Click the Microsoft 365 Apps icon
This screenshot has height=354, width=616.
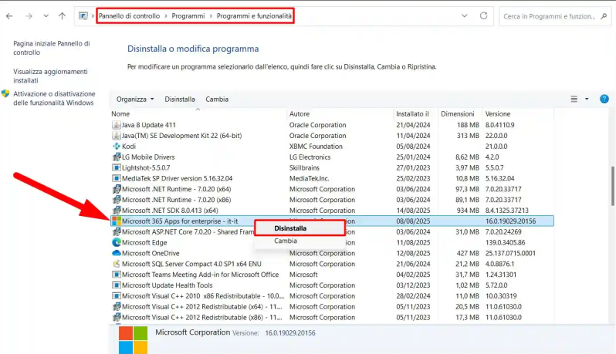click(116, 221)
